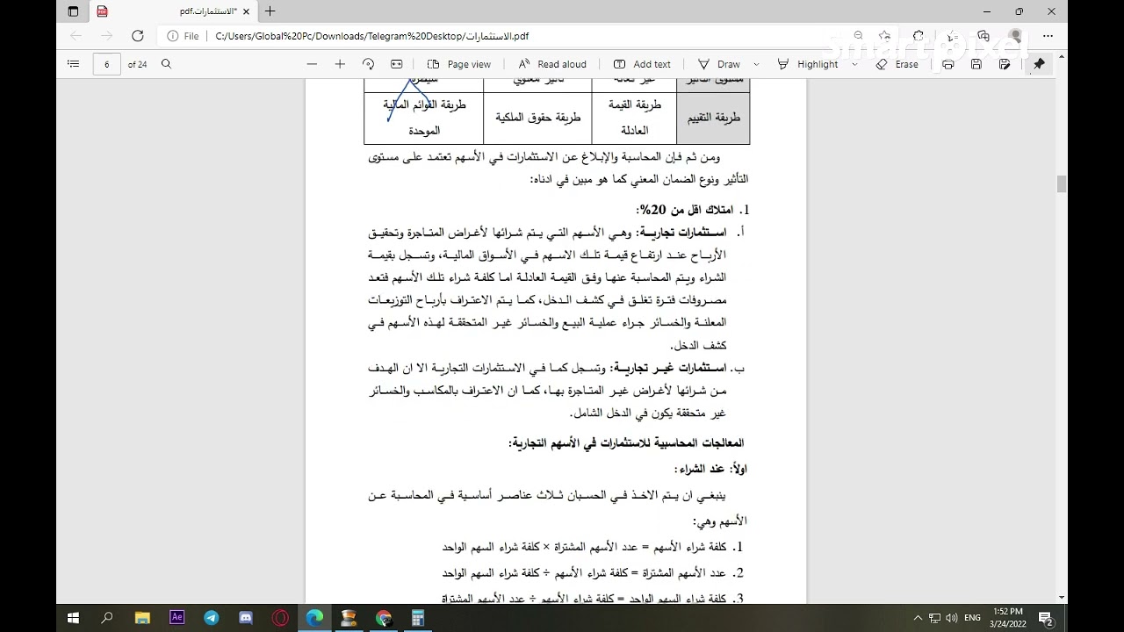View site information File icon
This screenshot has width=1124, height=632.
(183, 37)
